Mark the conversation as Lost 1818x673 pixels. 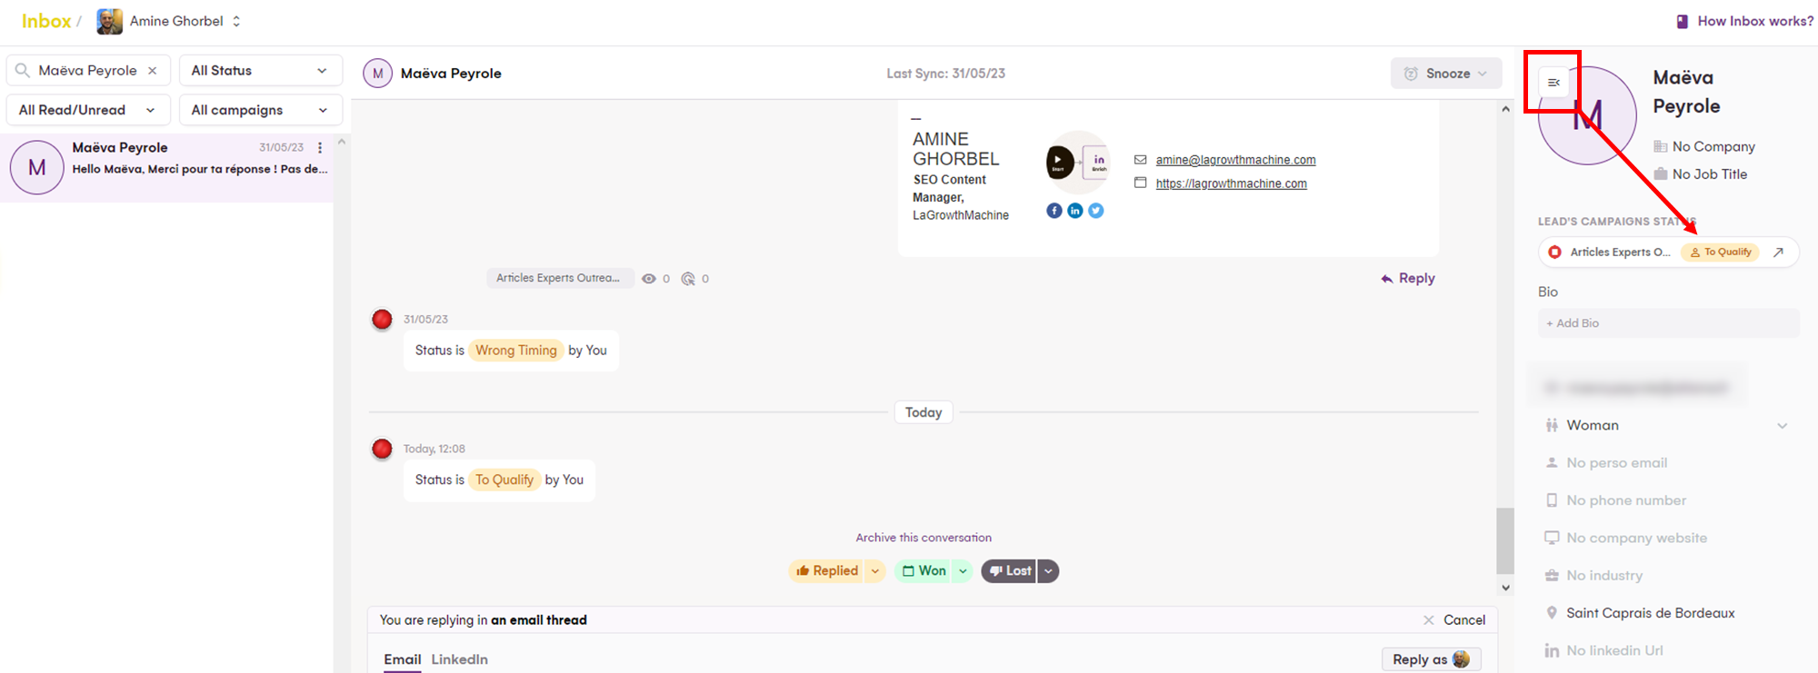[1009, 571]
